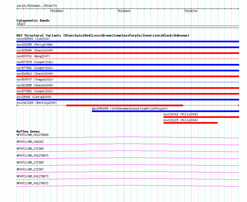Click the left arrowhead on the ruler
The width and height of the screenshot is (247, 202).
[17, 9]
